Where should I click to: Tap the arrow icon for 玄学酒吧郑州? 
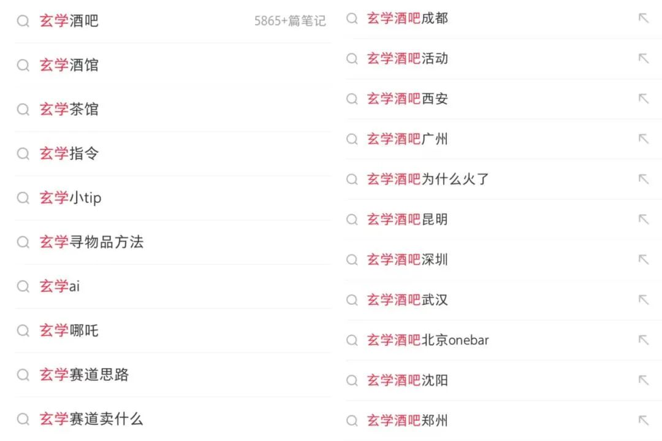coord(643,421)
